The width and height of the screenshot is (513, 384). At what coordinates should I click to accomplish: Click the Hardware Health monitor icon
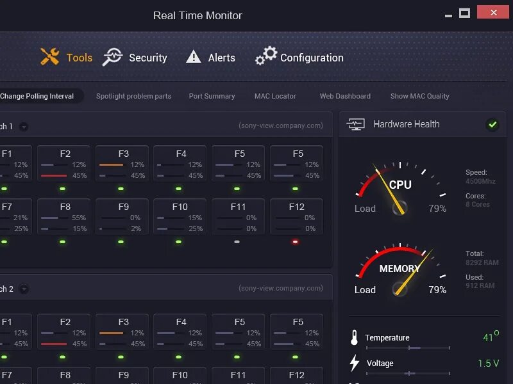[x=356, y=124]
